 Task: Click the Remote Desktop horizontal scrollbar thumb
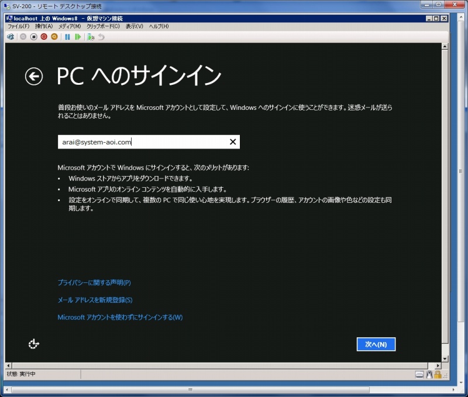[191, 389]
